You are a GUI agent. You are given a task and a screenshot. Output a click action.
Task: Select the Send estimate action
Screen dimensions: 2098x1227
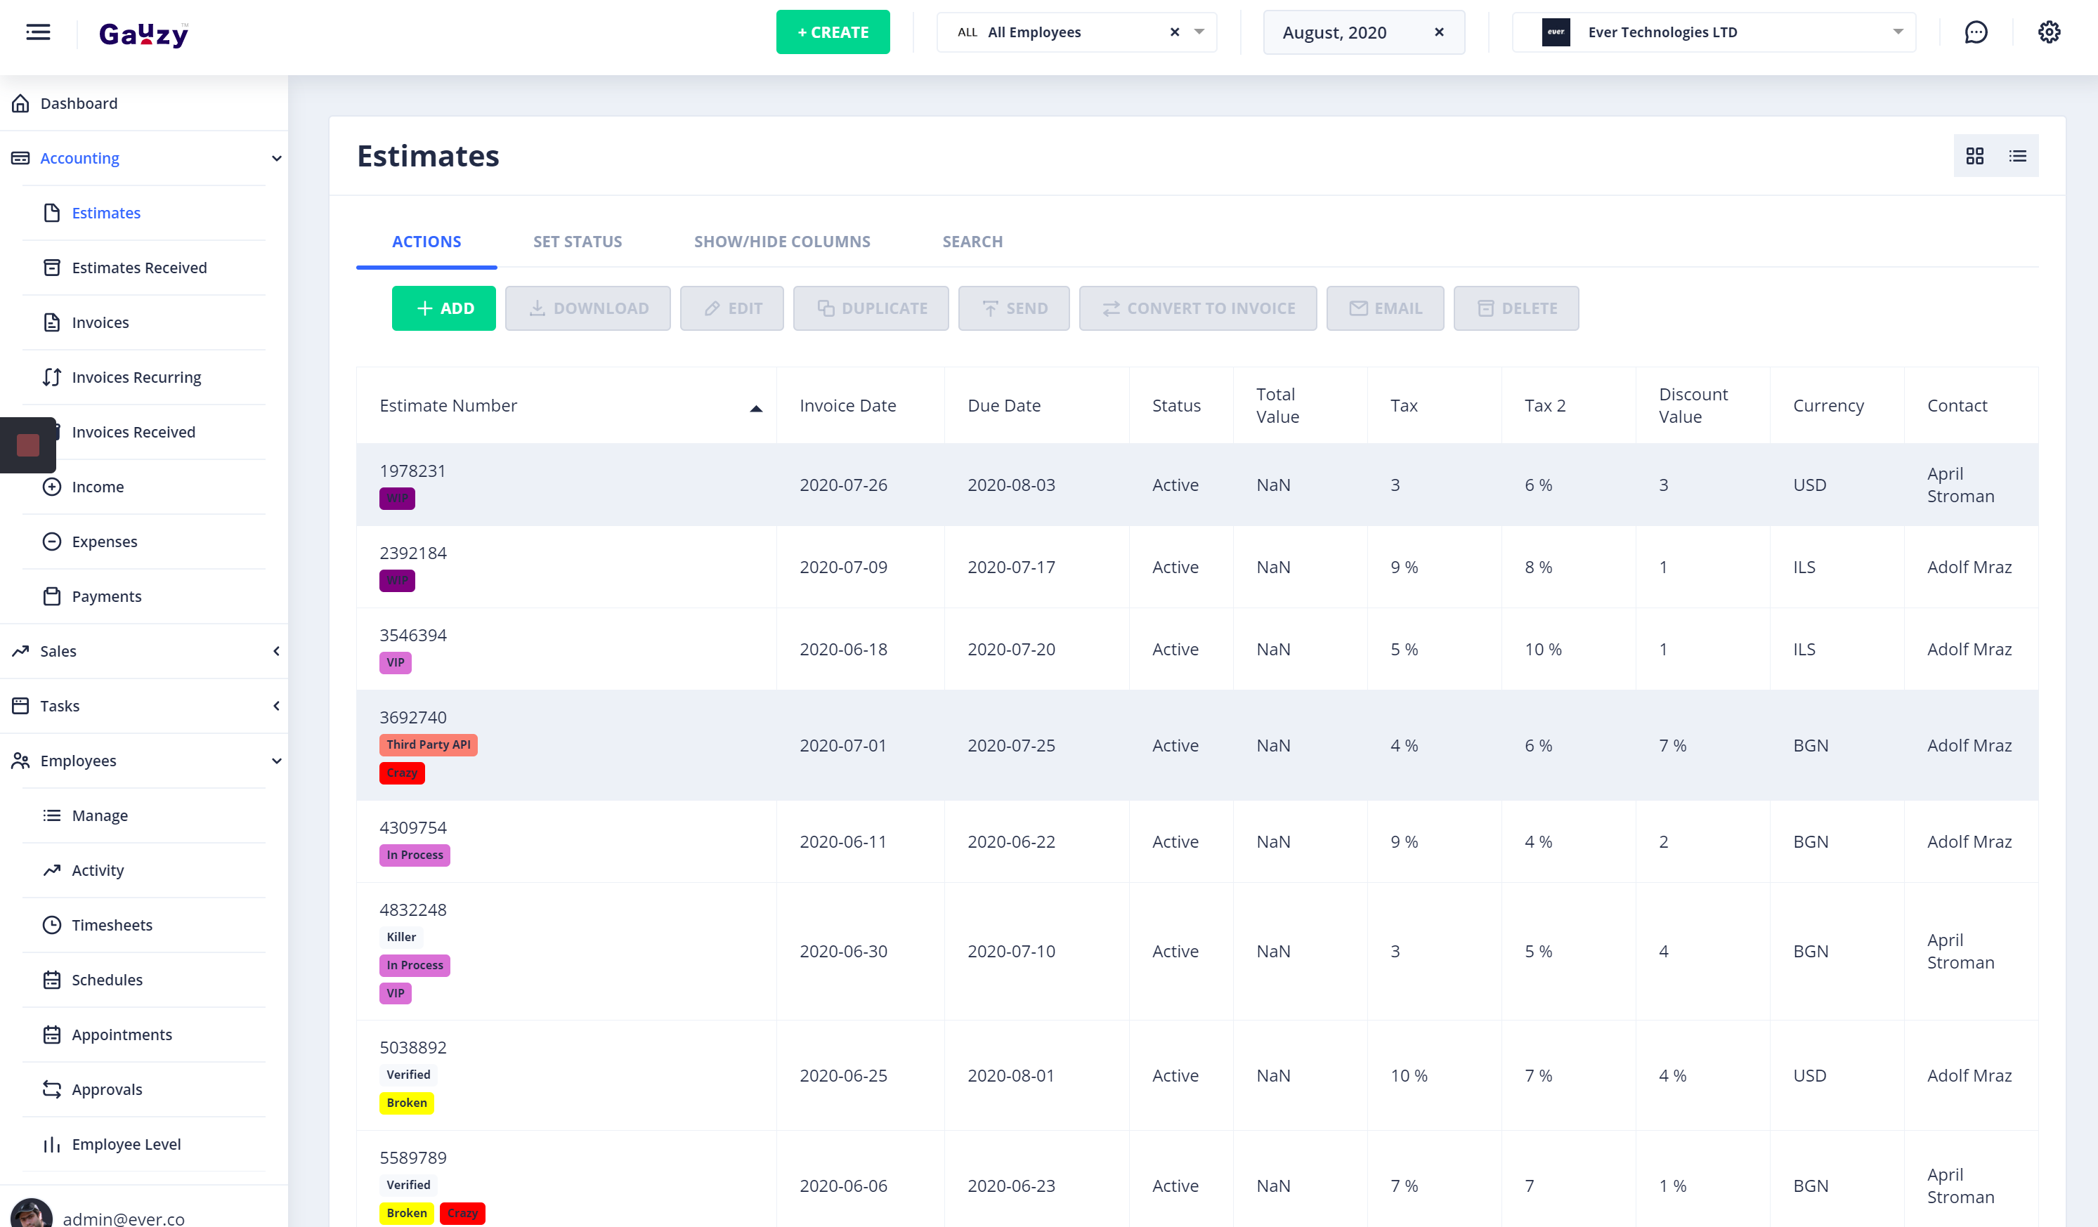[x=1013, y=308]
